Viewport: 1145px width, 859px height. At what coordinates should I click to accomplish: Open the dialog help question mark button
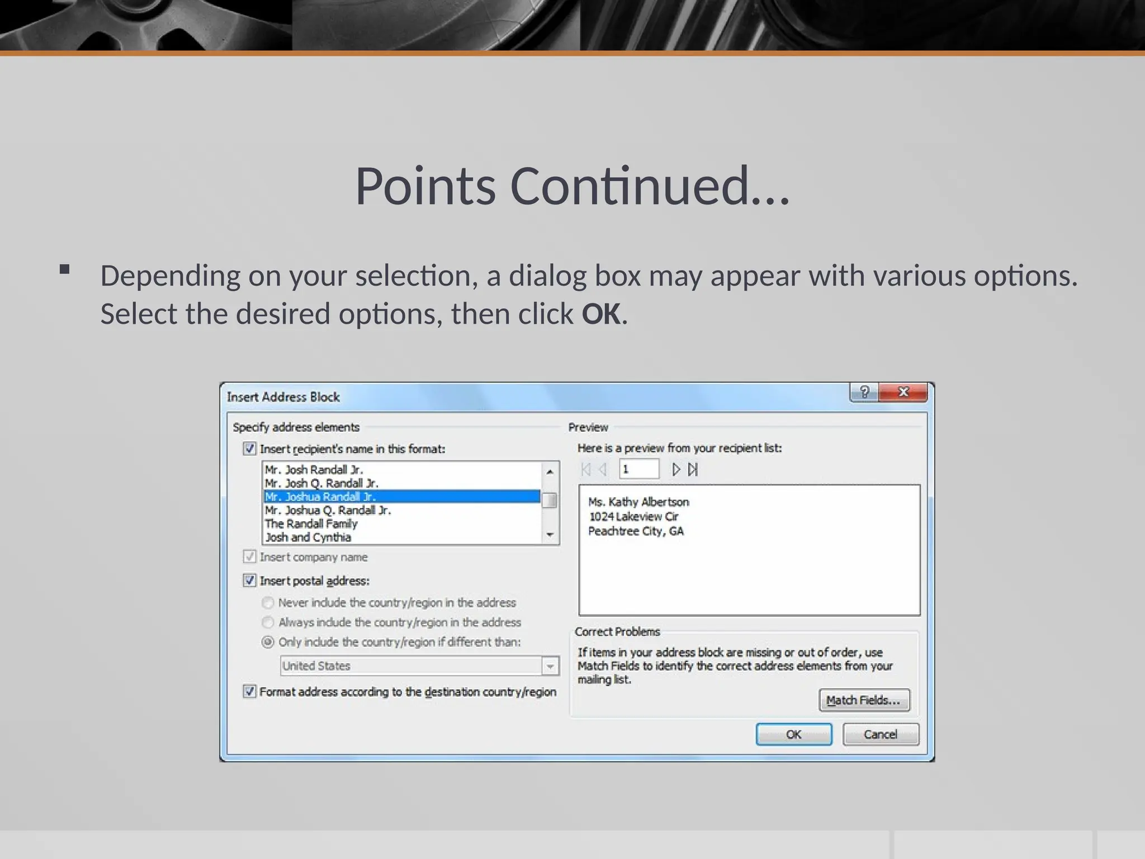864,392
